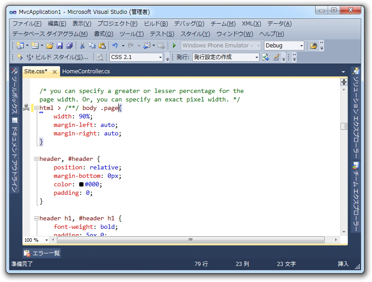Click the Navigate Backward icon
Screen dimensions: 372x282
coord(147,46)
